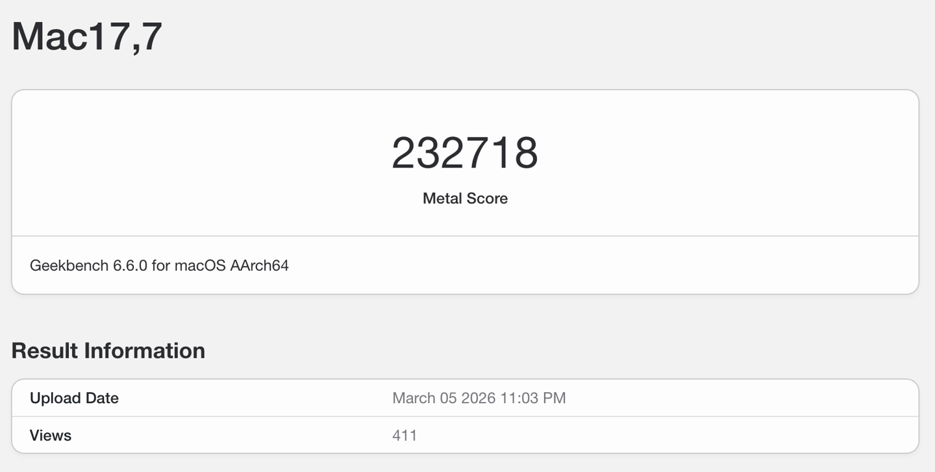935x472 pixels.
Task: Click the Result Information heading
Action: coord(108,351)
